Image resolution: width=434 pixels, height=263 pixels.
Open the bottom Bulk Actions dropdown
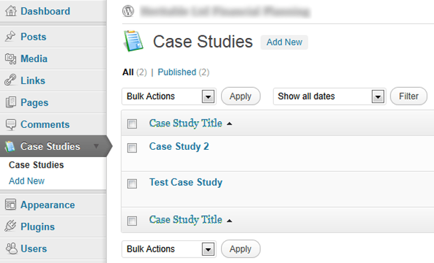pyautogui.click(x=169, y=249)
